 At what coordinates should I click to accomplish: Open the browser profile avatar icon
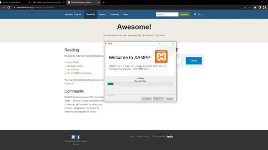point(264,7)
